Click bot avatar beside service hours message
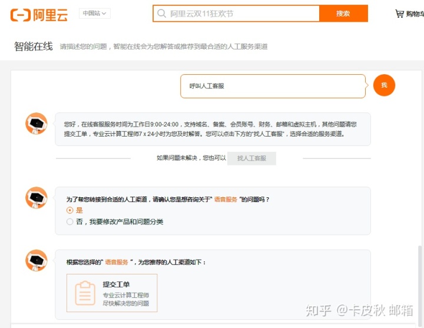This screenshot has width=424, height=328. pyautogui.click(x=37, y=124)
